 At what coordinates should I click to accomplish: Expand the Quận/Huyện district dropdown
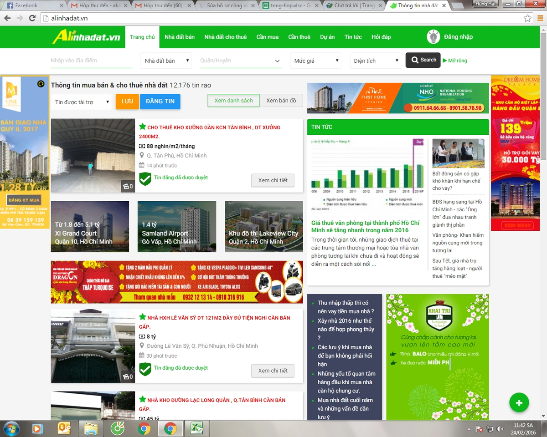(241, 61)
